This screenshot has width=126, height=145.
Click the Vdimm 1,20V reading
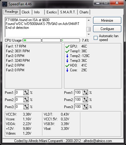[18, 133]
